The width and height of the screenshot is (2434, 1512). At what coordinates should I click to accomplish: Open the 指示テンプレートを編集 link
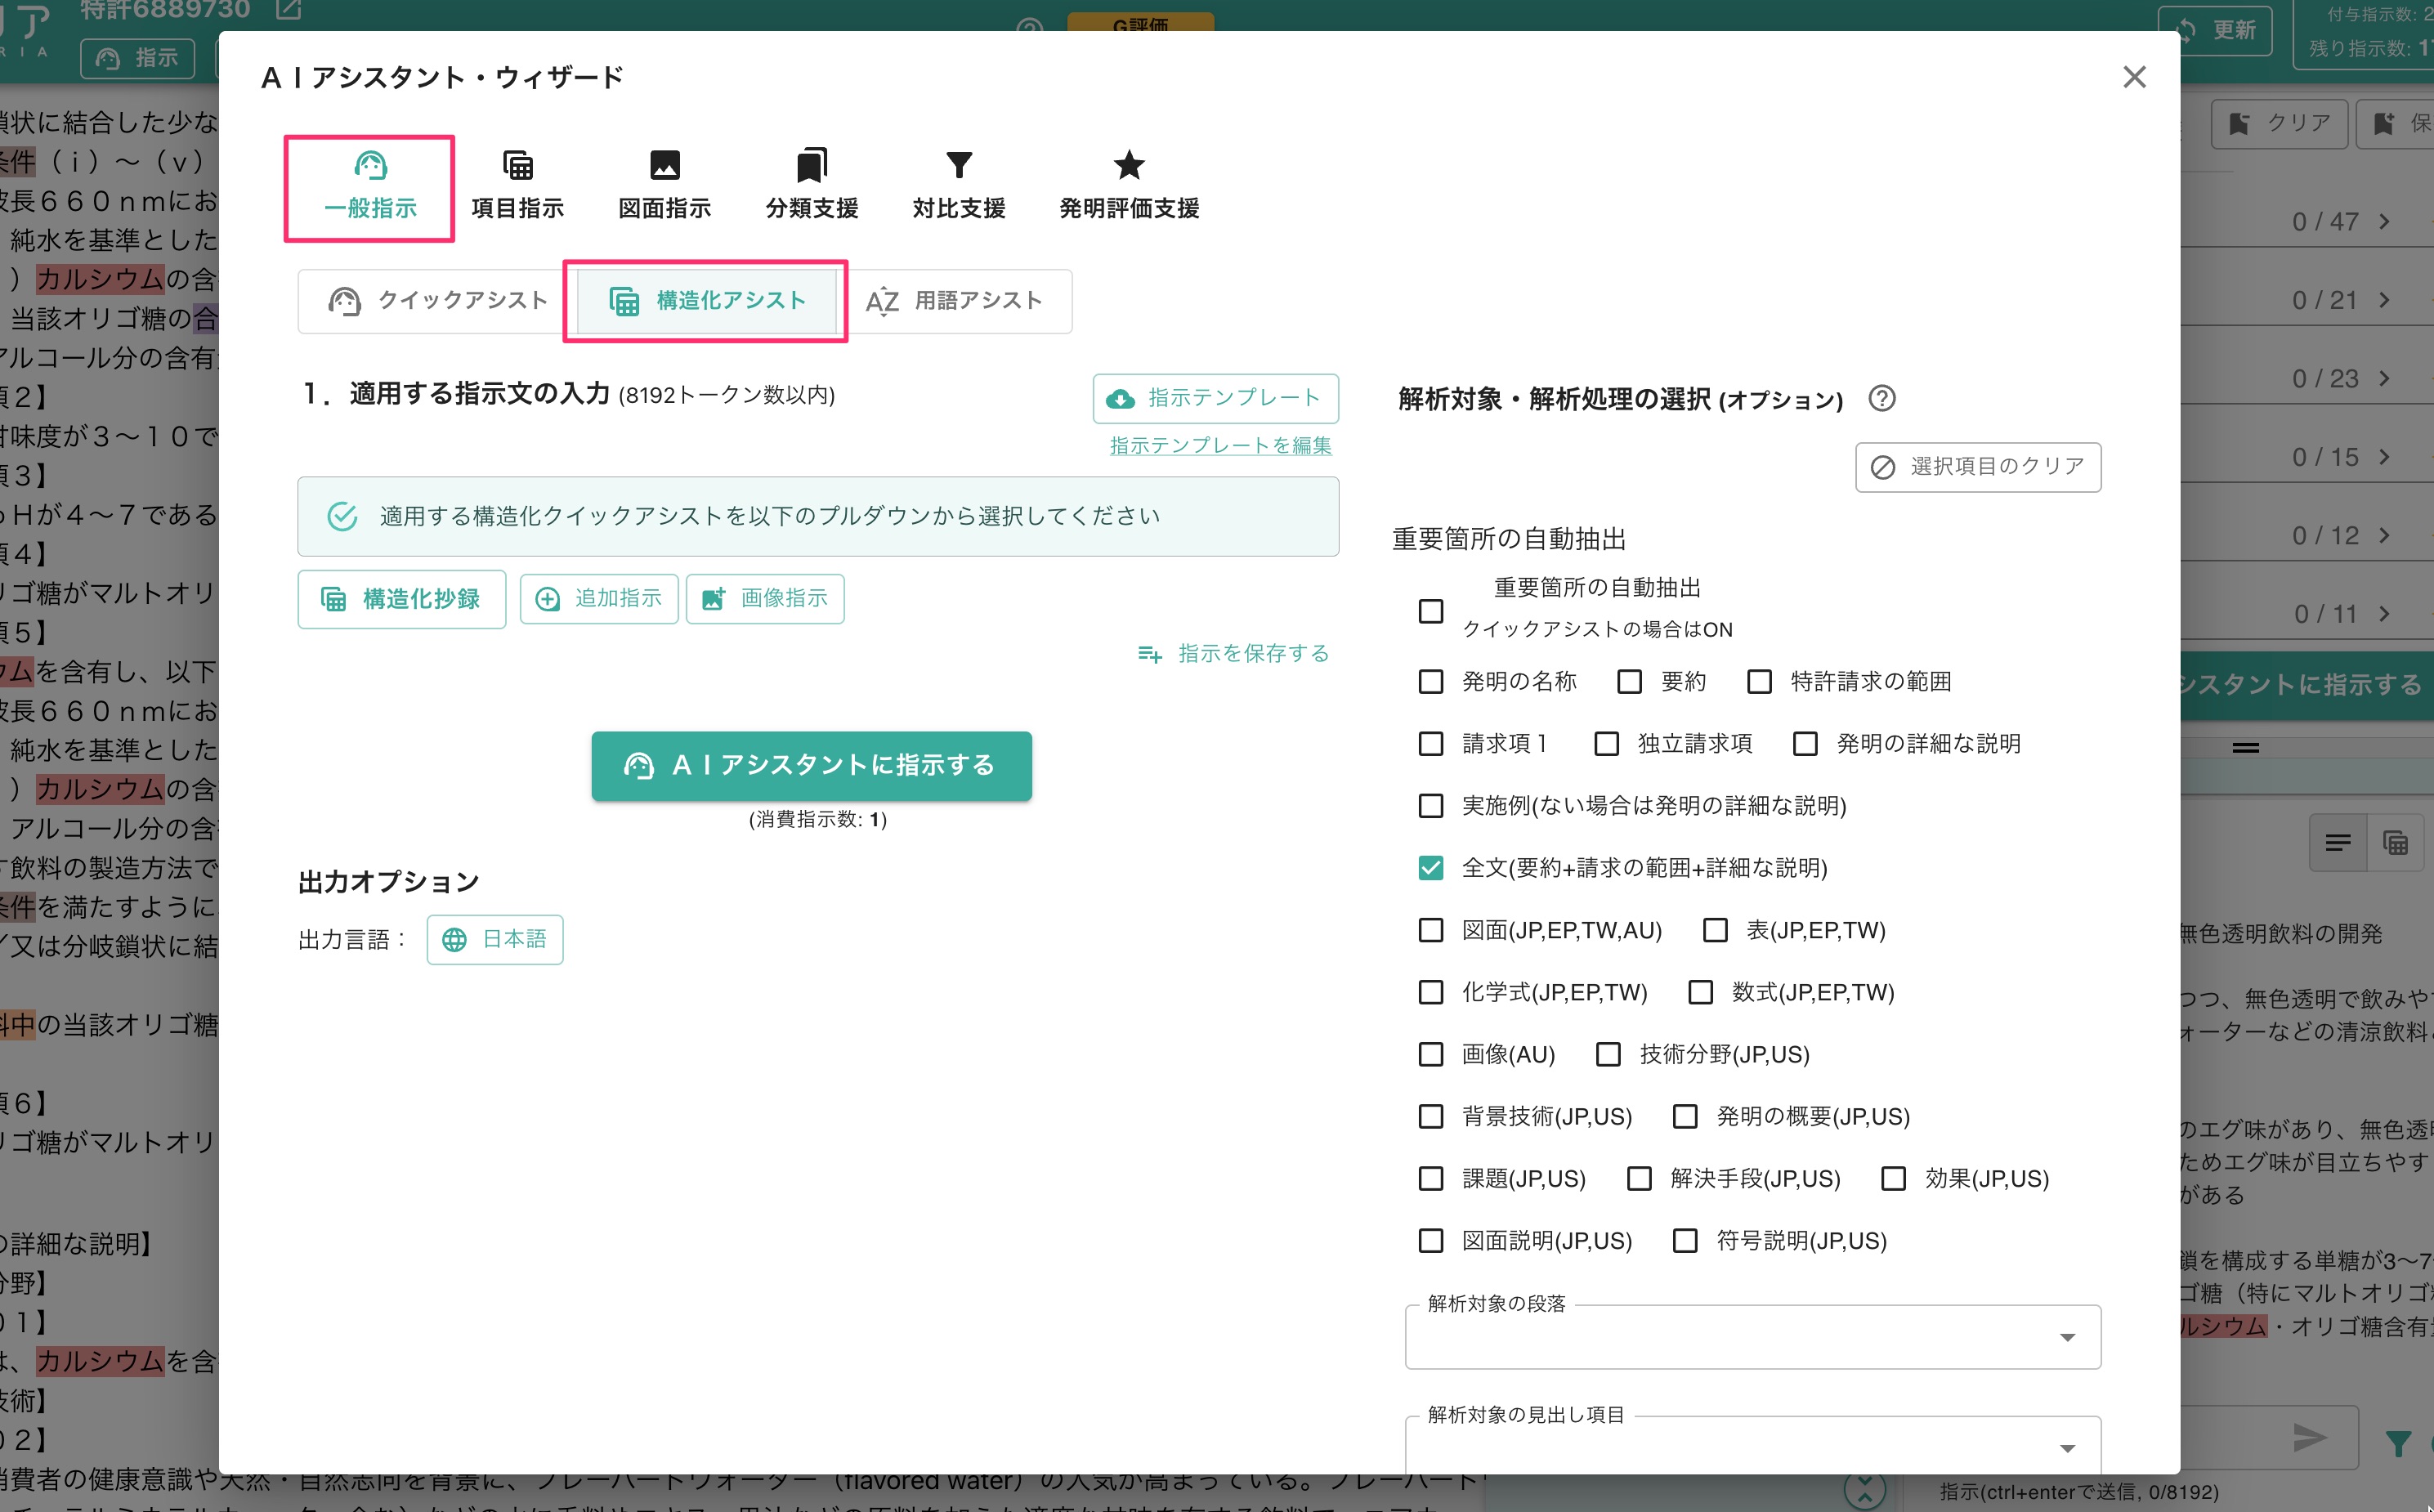[x=1220, y=445]
